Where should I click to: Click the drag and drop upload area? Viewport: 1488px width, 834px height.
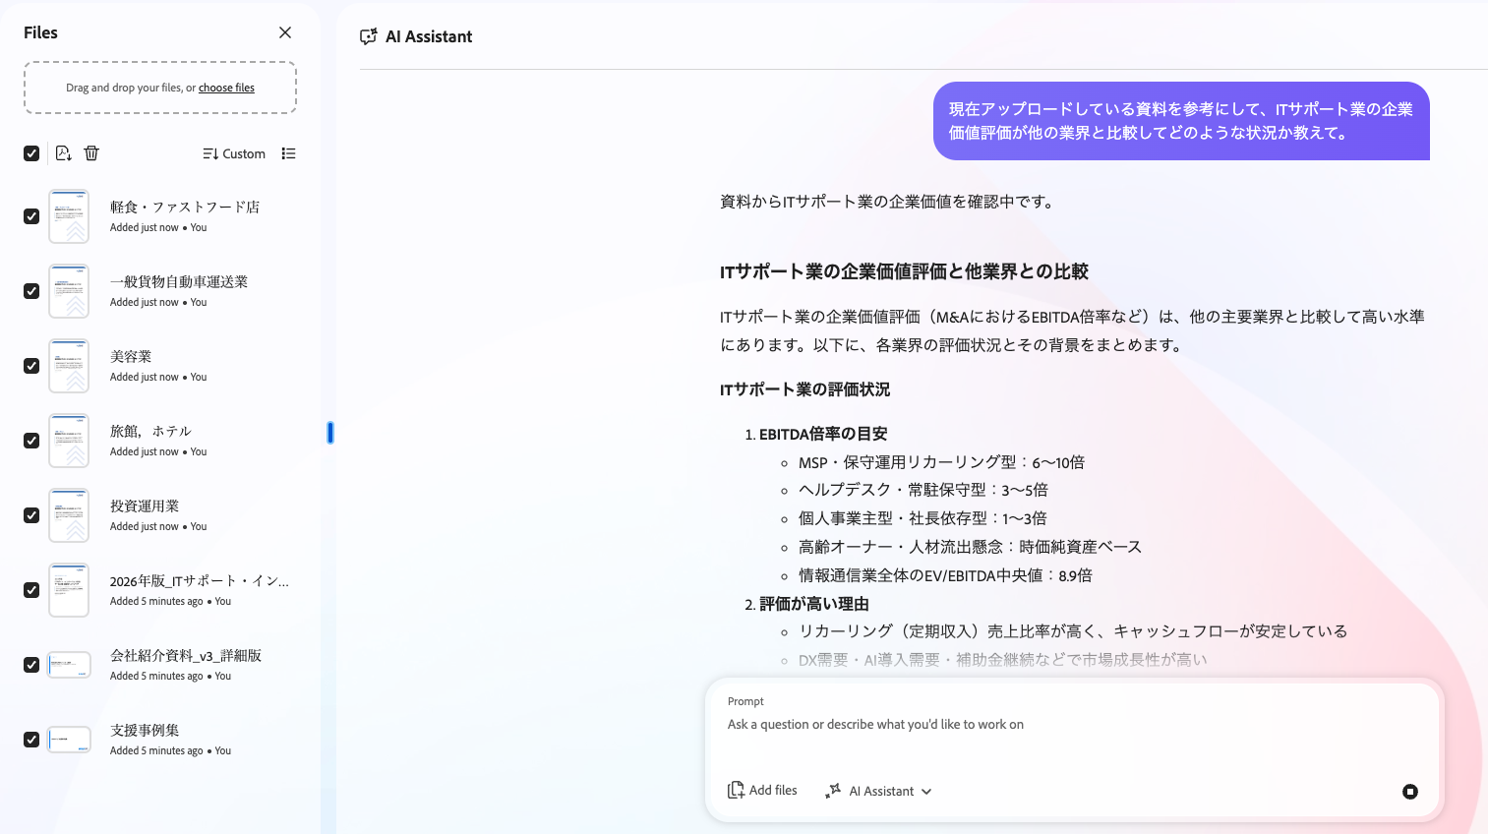coord(160,88)
